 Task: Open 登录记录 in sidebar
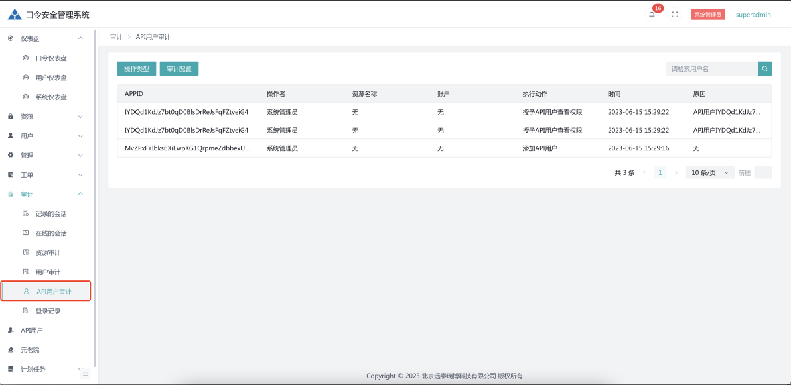[48, 311]
